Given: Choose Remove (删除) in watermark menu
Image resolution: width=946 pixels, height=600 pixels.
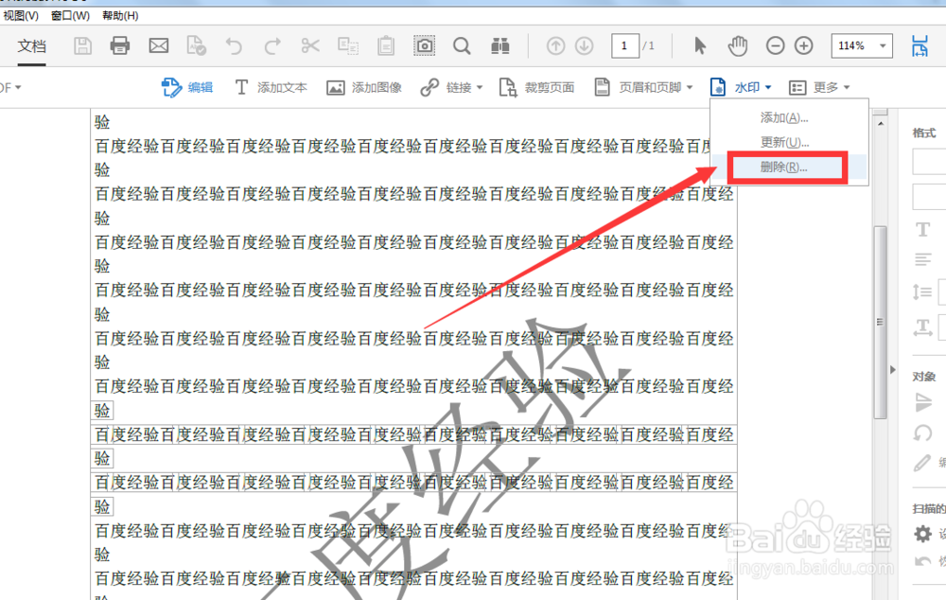Looking at the screenshot, I should (783, 168).
